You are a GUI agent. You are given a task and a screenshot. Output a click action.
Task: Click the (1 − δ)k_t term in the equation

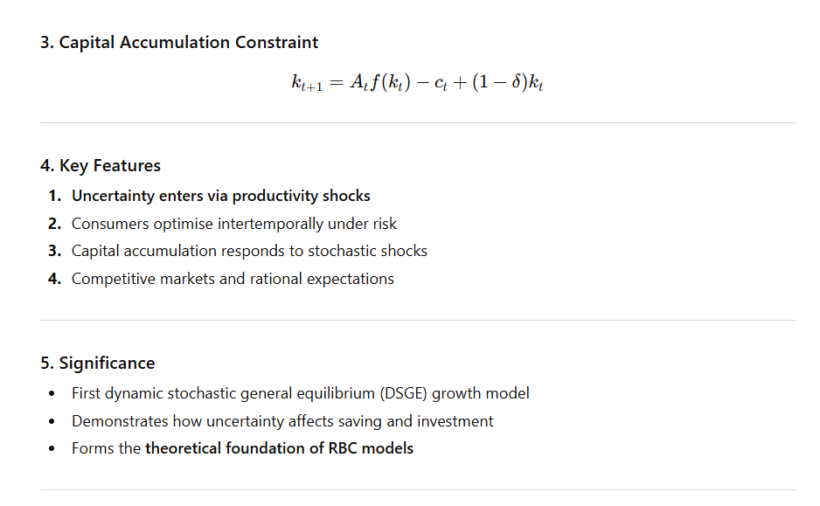tap(506, 84)
